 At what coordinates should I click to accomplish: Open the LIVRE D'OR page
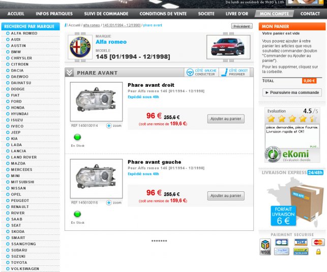pos(237,14)
